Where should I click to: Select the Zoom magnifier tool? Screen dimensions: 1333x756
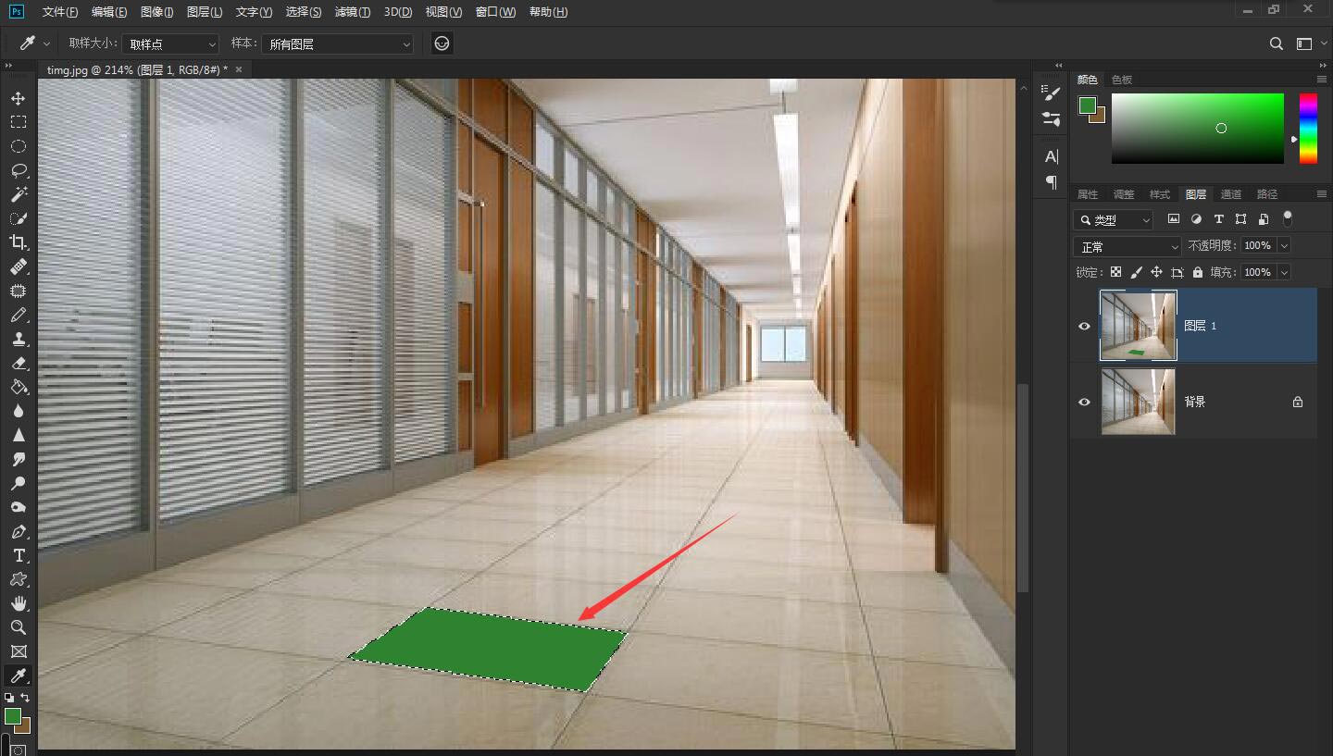coord(19,627)
